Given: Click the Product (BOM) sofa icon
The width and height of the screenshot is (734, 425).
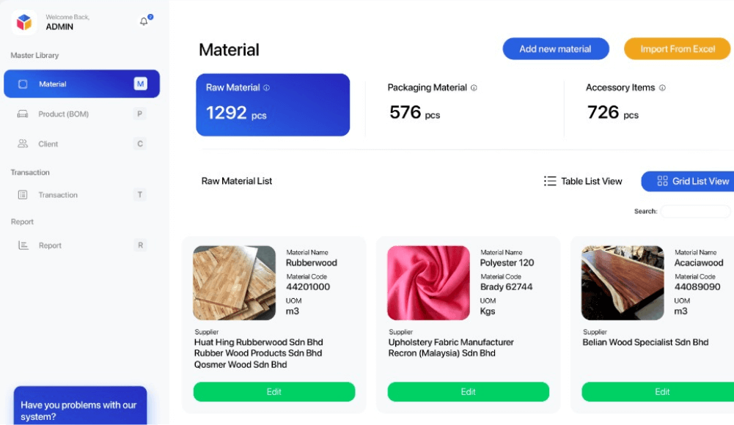Looking at the screenshot, I should pyautogui.click(x=23, y=114).
